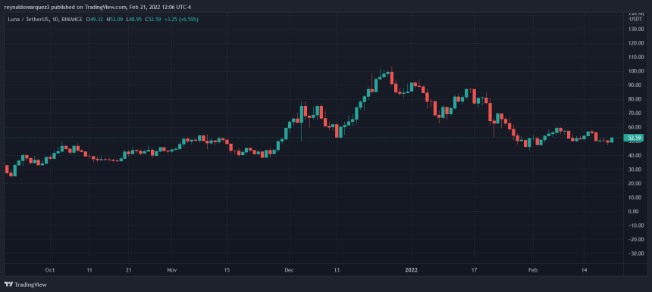Click the 14 date label on time axis
The image size is (652, 292).
click(x=585, y=270)
